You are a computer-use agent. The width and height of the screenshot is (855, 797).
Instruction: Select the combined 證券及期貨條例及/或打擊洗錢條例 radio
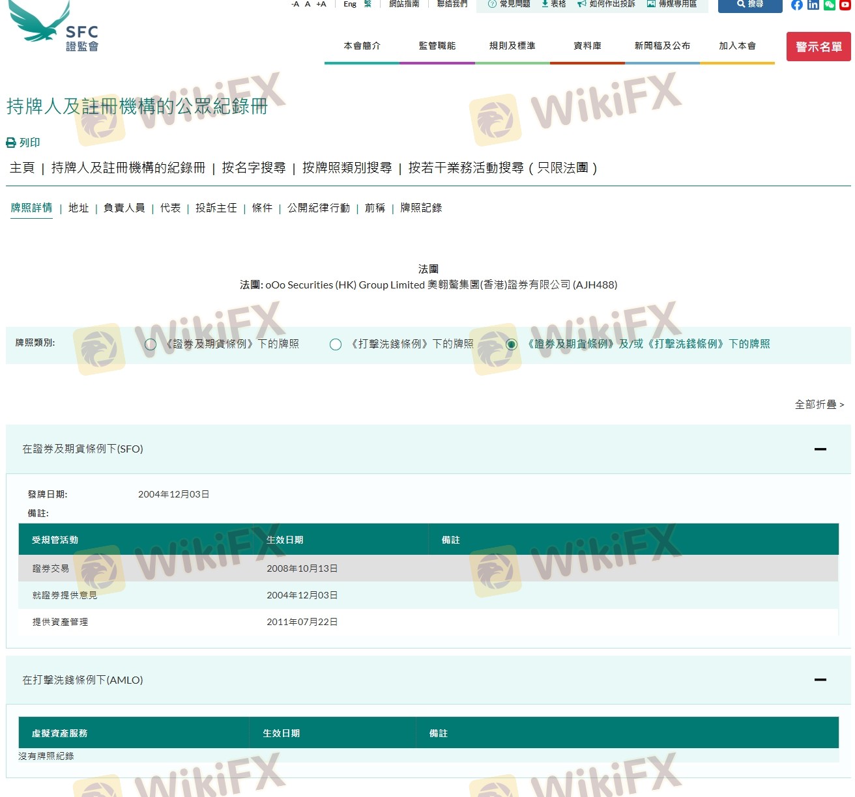(512, 344)
